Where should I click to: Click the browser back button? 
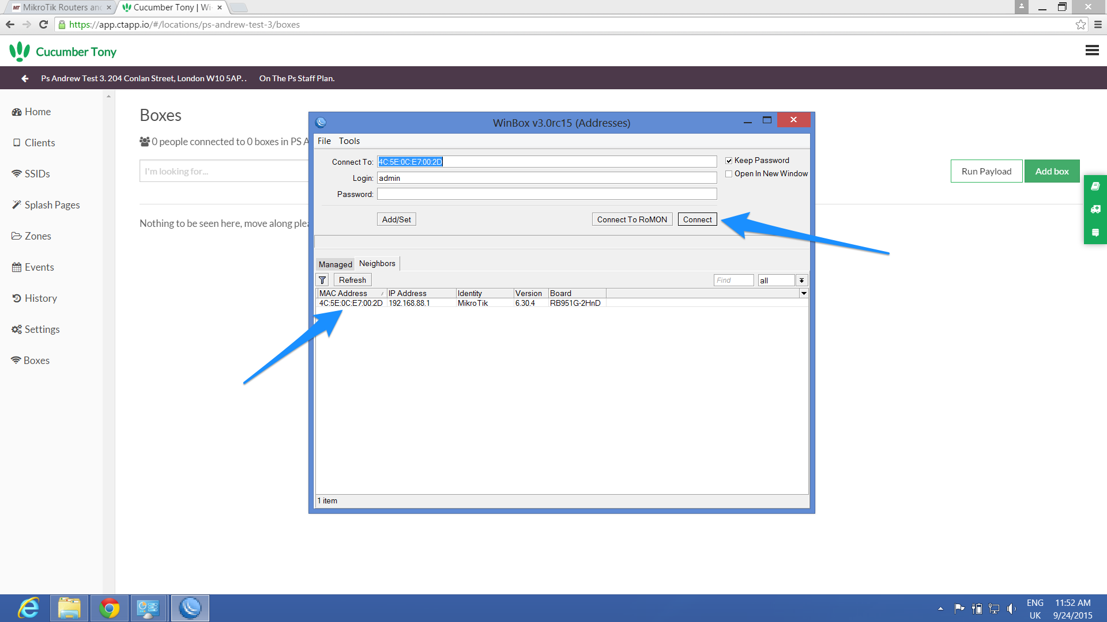[x=10, y=24]
